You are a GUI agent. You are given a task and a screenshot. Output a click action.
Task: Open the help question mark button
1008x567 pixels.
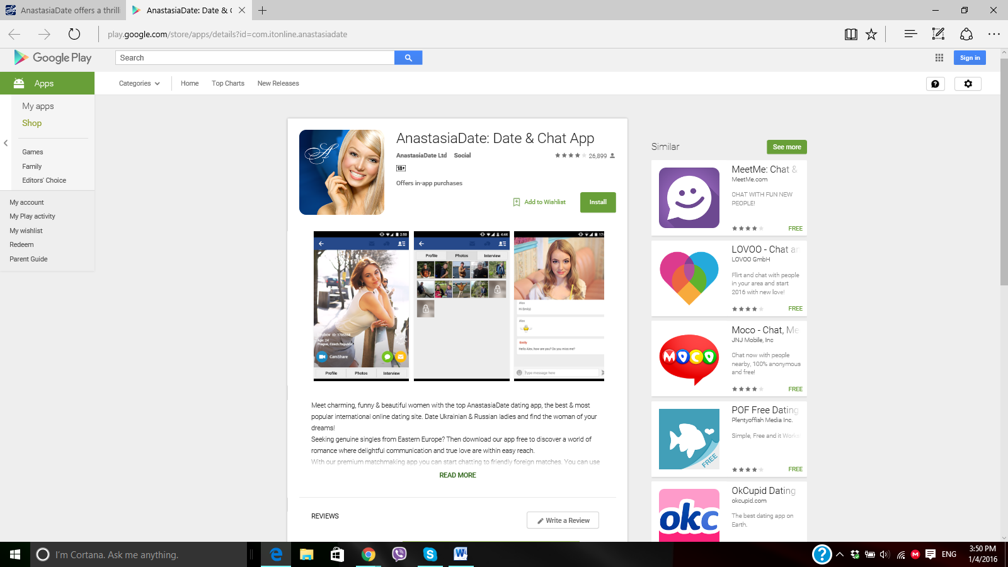click(936, 84)
